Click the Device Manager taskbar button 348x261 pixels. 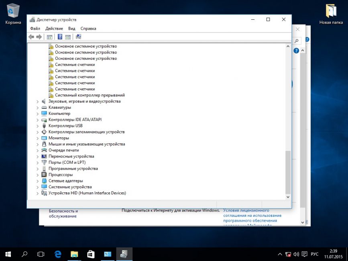coord(124,254)
